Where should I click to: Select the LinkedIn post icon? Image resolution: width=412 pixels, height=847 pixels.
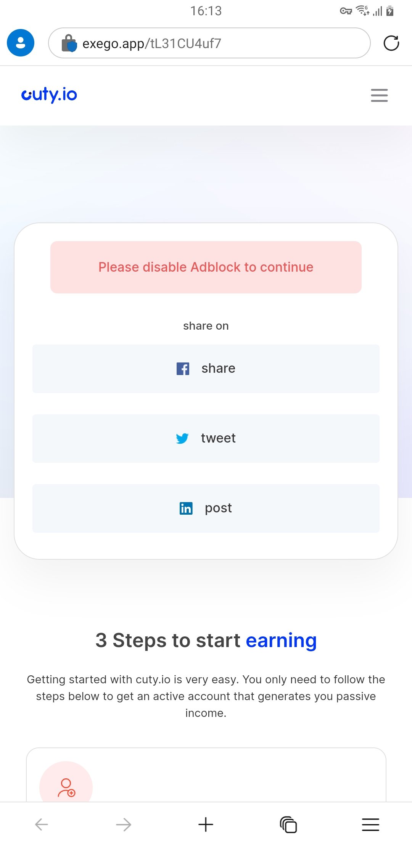coord(186,509)
